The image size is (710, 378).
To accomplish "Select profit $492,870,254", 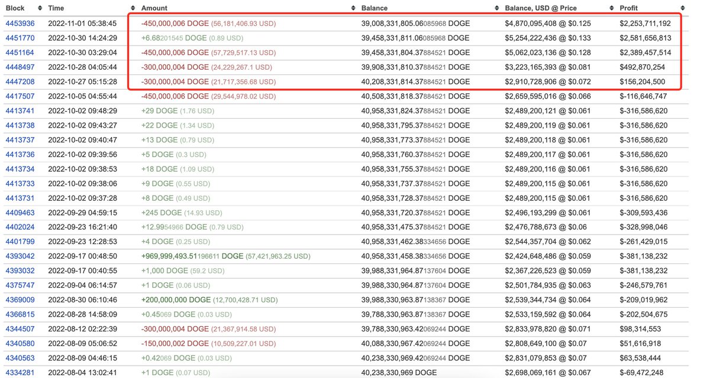I will [x=643, y=67].
